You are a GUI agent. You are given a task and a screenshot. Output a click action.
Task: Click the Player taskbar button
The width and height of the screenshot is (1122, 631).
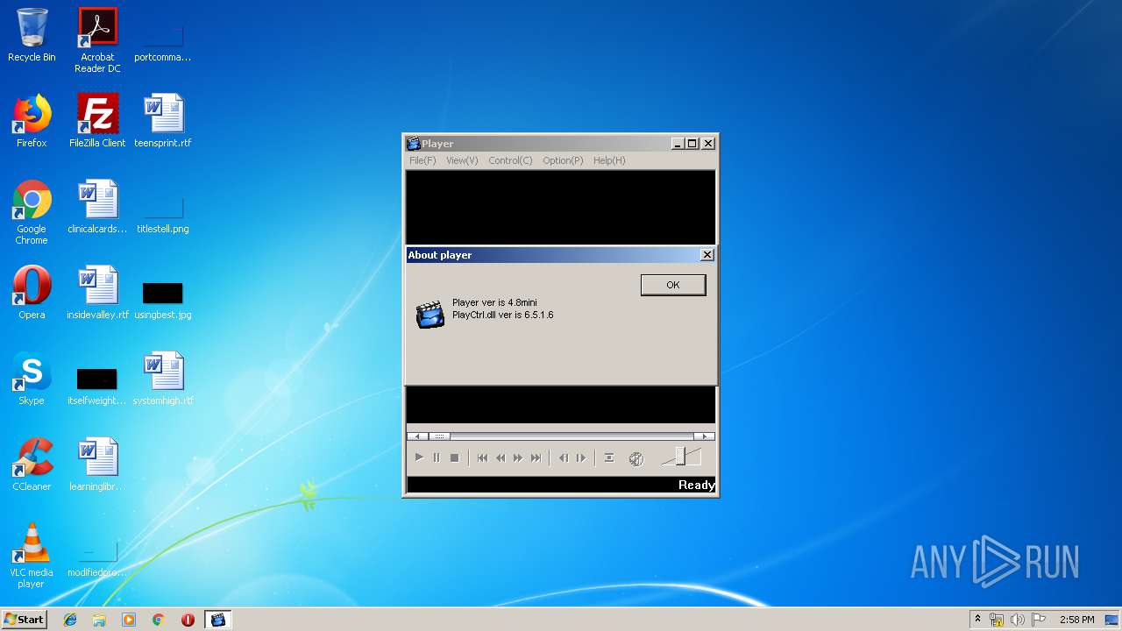click(x=217, y=620)
